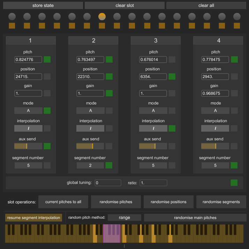Click aux send slider in voice 4
Screen dimensions: 249x249
[x=215, y=146]
